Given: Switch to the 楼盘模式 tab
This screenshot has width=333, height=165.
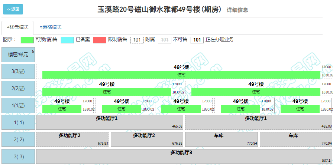Looking at the screenshot, I should [17, 27].
